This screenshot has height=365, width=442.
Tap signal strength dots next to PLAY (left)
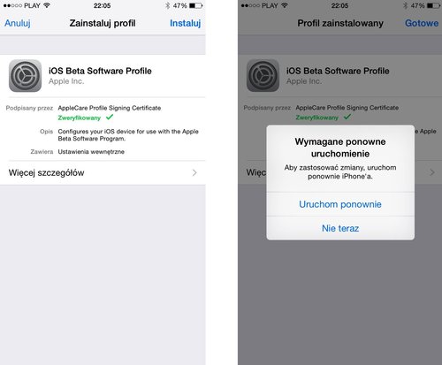tap(12, 5)
